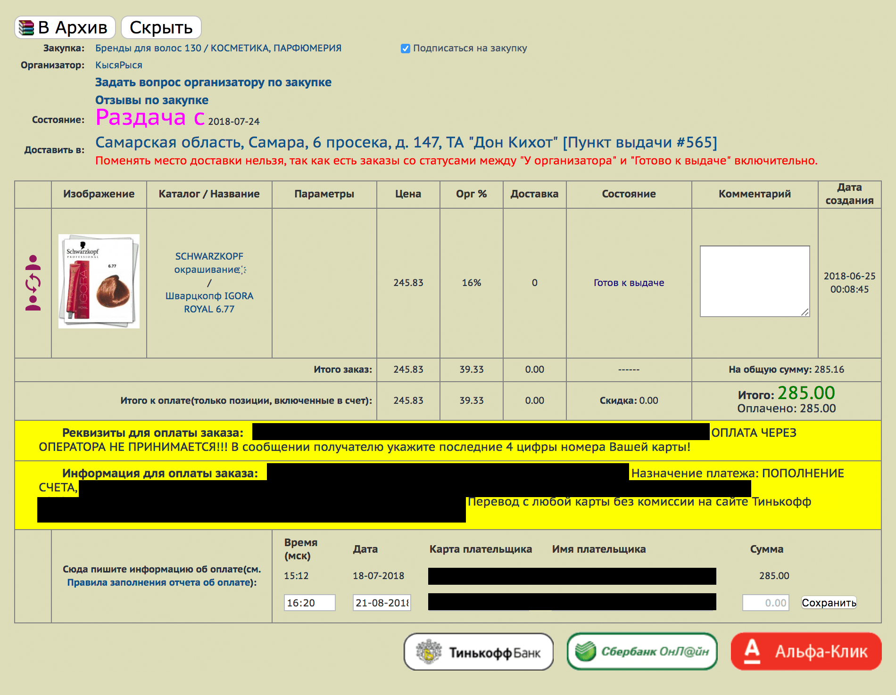
Task: Click the payment sum field 0.00
Action: tap(766, 603)
